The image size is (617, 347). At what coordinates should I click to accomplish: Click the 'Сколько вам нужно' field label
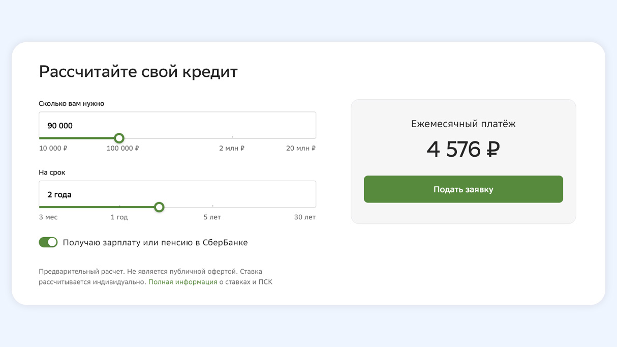click(x=72, y=103)
